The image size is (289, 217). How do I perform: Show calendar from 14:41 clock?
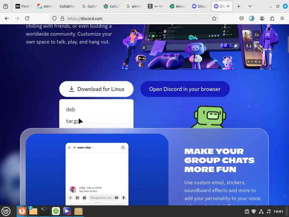click(278, 211)
